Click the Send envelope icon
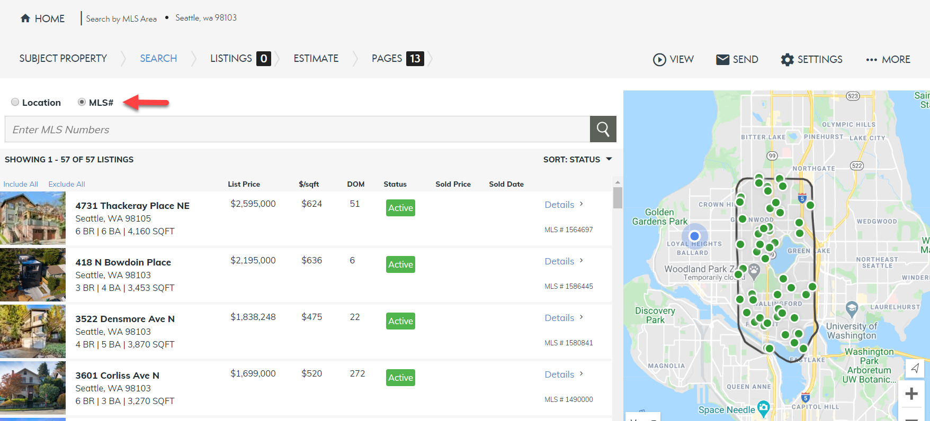Screen dimensions: 930x421 point(722,59)
